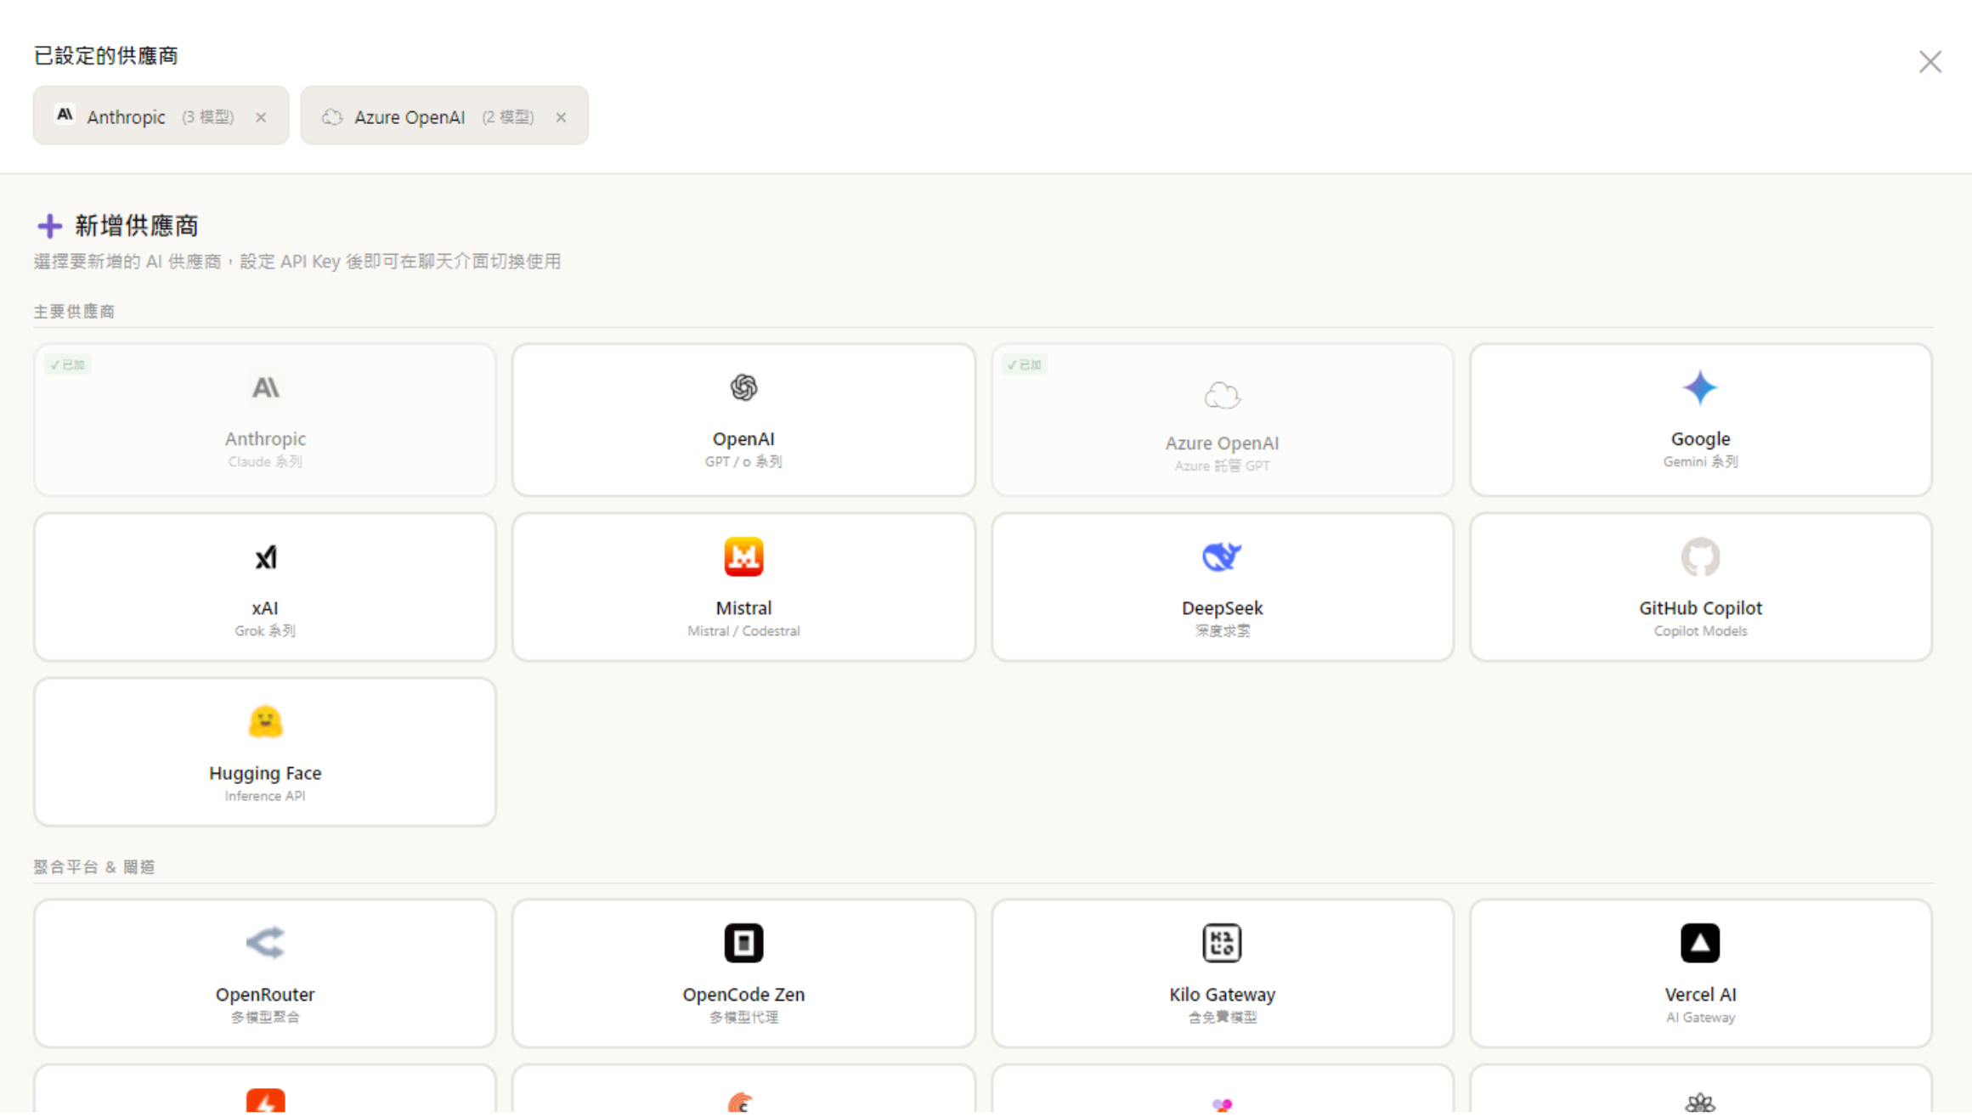Click the 'GPT / o 系列' subtitle
Screen dimensions: 1972x1117
click(743, 461)
